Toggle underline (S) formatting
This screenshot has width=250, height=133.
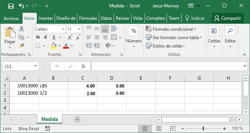click(x=54, y=37)
